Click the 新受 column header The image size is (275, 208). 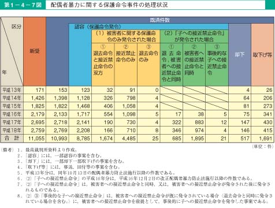[35, 51]
